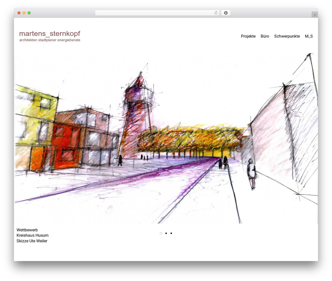Click the Kreishaus Husum sketch image
Image resolution: width=332 pixels, height=281 pixels.
pos(166,138)
